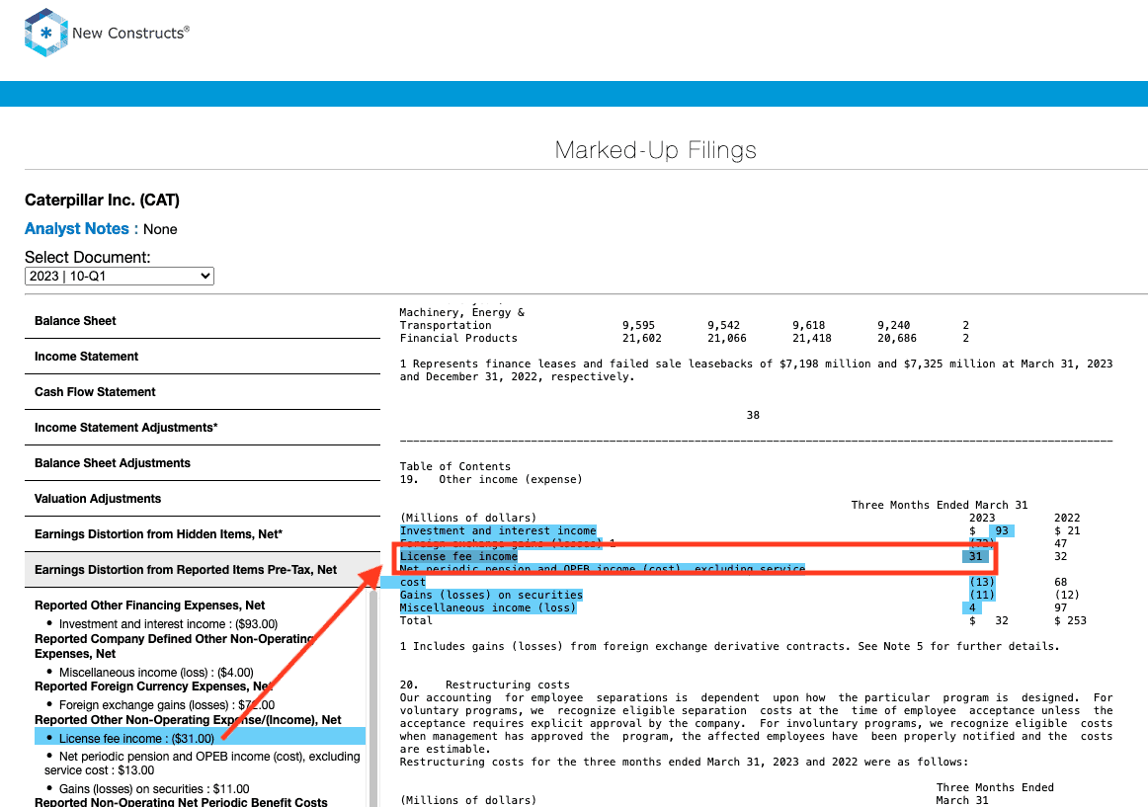
Task: Select Net periodic pension and OPEB income item
Action: (203, 764)
